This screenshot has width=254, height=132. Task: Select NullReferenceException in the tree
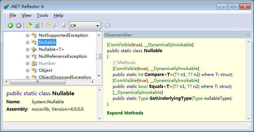pos(63,56)
